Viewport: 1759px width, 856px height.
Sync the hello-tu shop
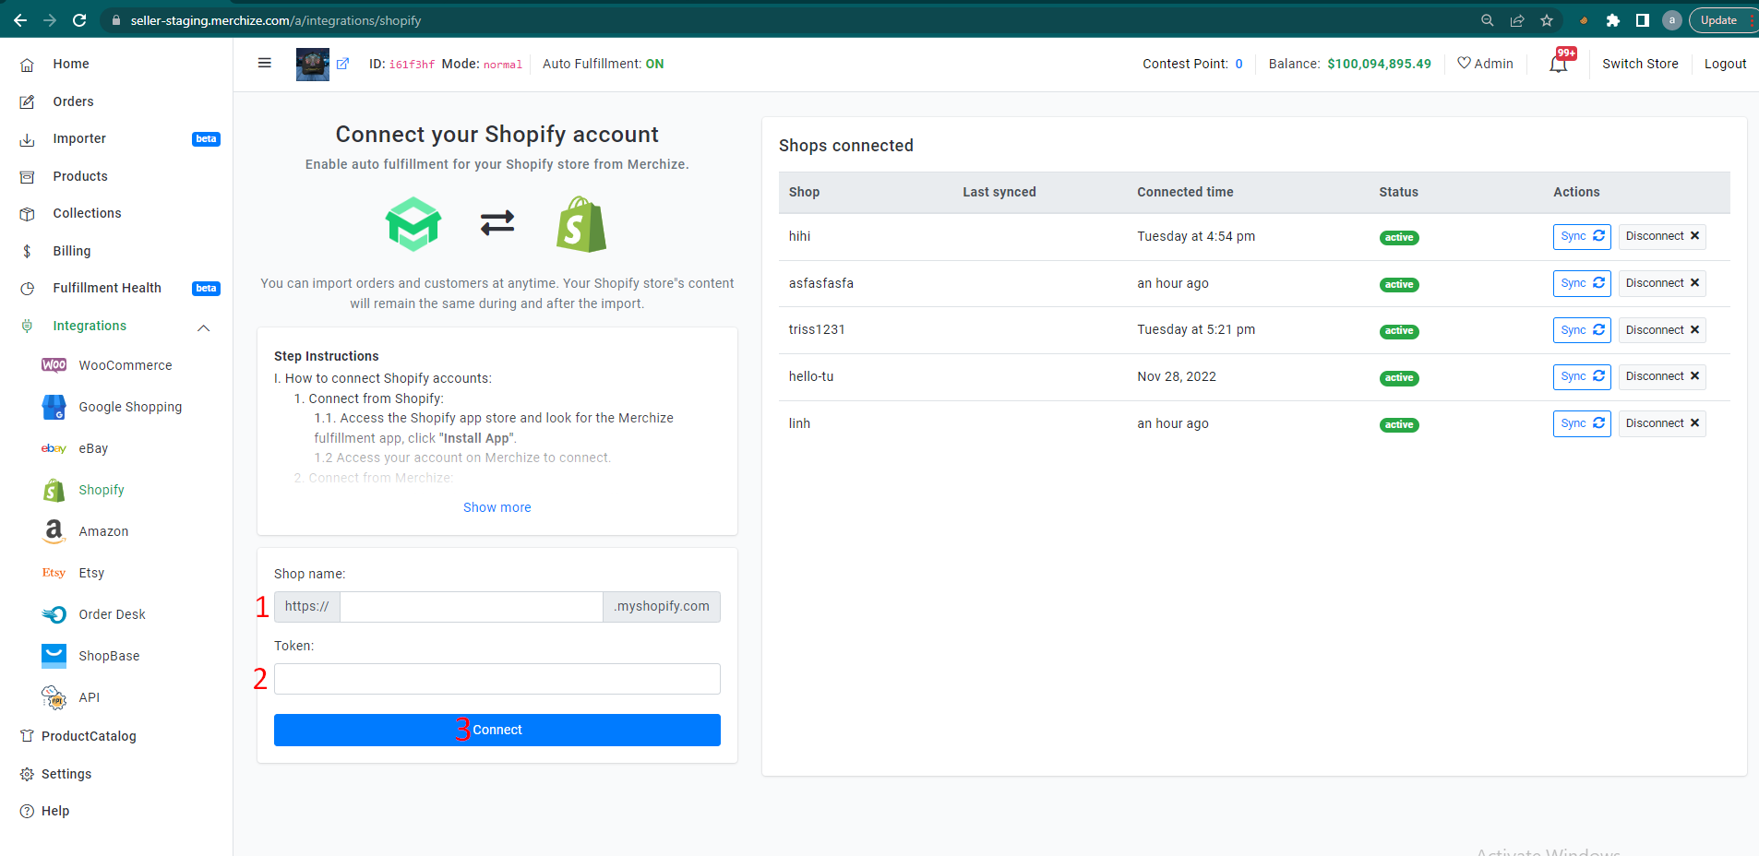(1582, 376)
